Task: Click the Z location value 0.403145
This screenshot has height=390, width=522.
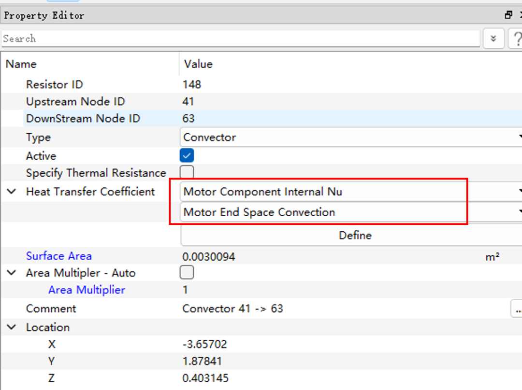Action: tap(205, 378)
